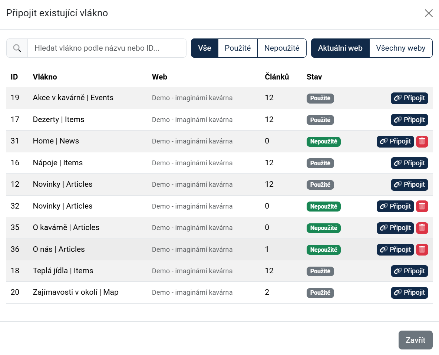Image resolution: width=439 pixels, height=355 pixels.
Task: Focus the thread search field
Action: pos(107,48)
